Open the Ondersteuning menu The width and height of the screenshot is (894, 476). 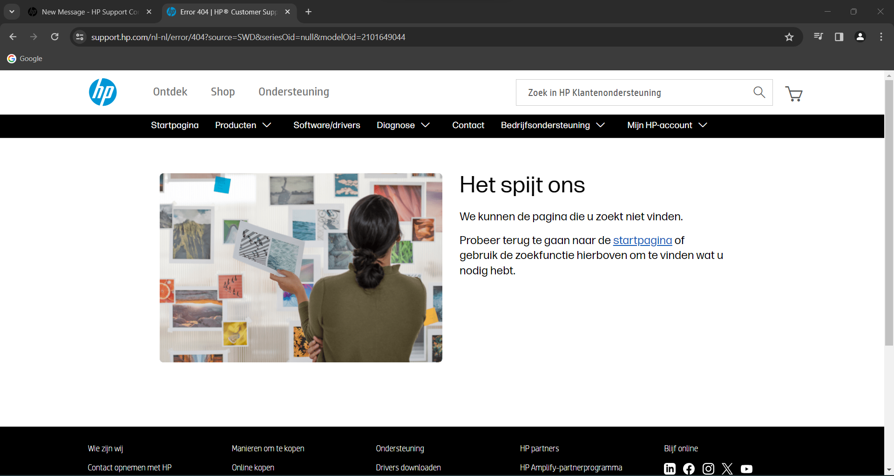coord(293,92)
